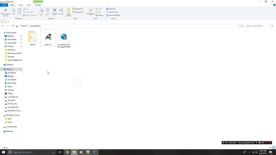Click Paste shortcut in Clipboard group

click(x=30, y=15)
